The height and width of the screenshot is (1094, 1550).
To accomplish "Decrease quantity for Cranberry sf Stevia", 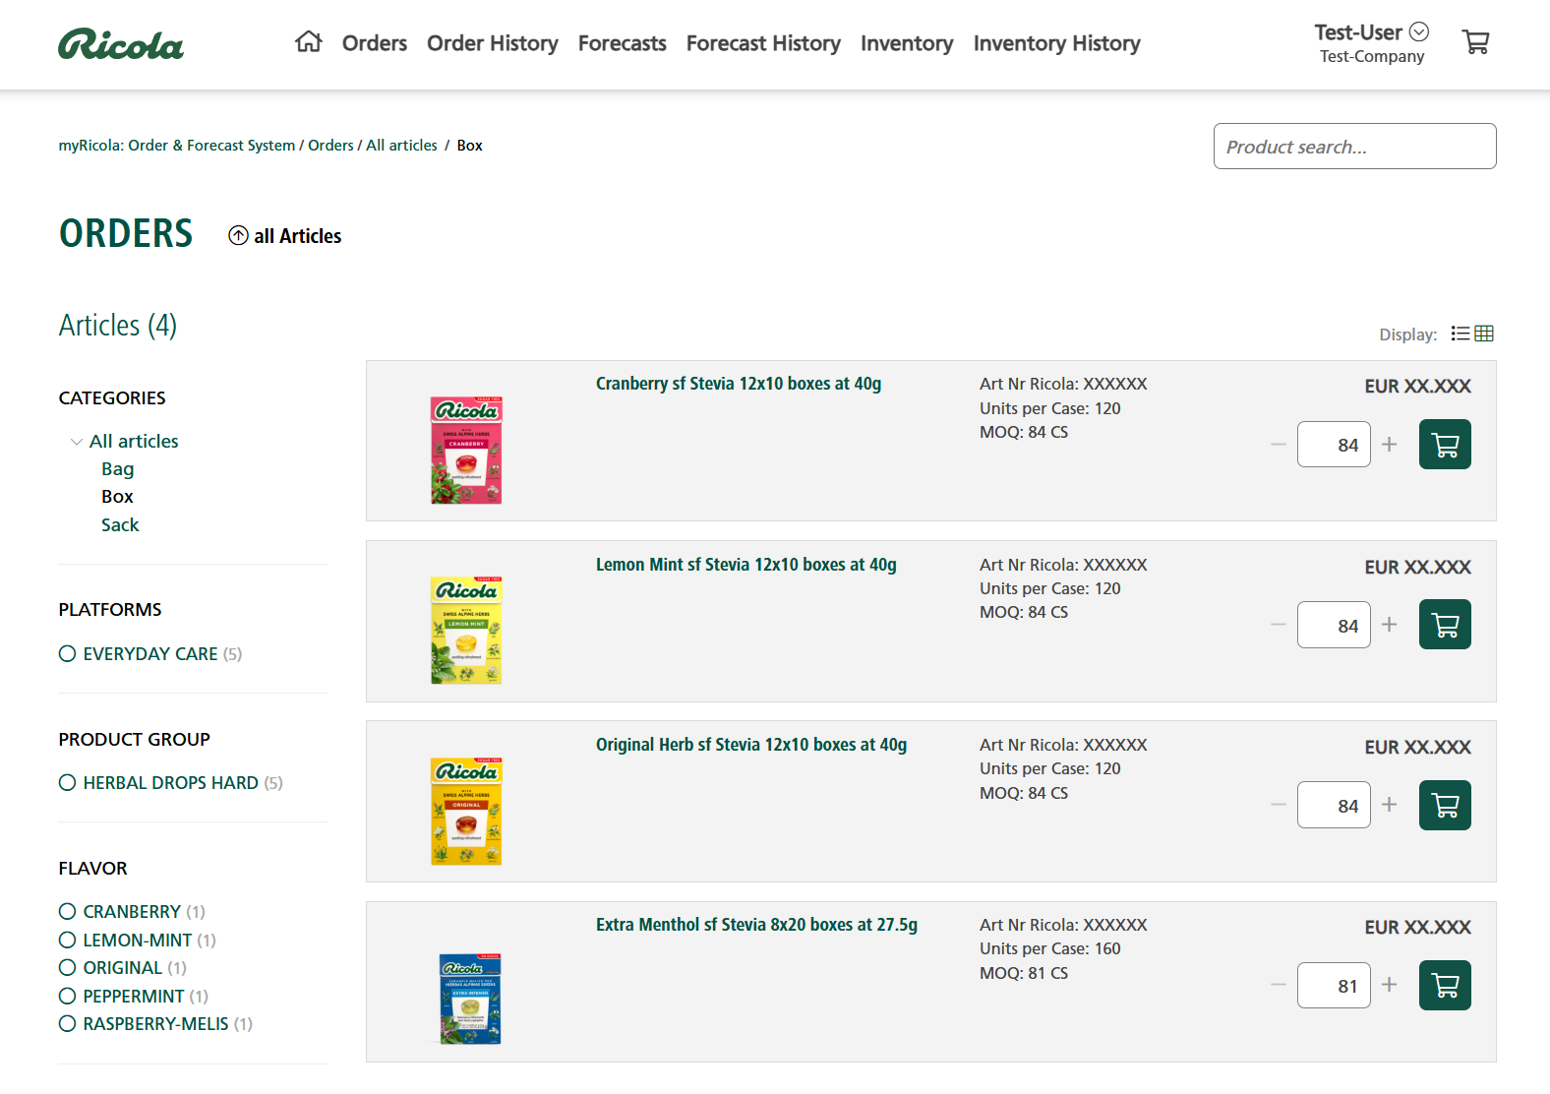I will 1279,445.
